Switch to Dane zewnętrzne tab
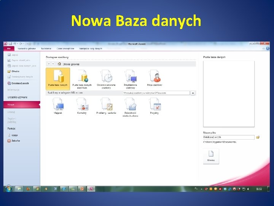 point(65,48)
